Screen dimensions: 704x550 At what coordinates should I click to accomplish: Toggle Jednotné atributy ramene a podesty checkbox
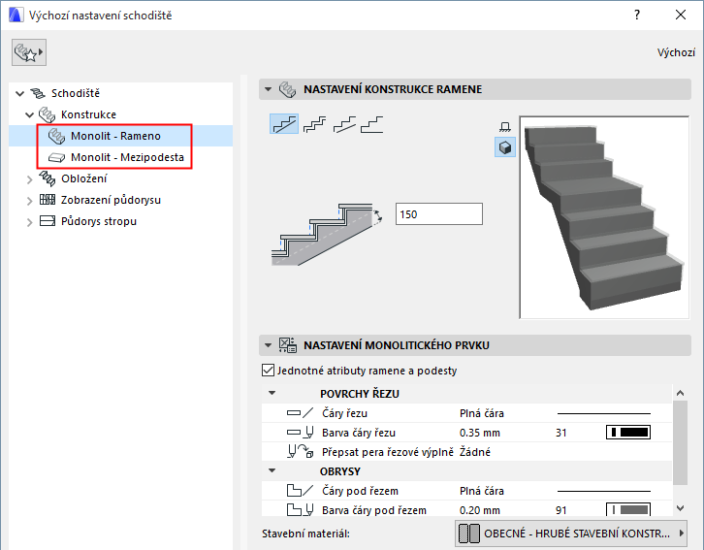[x=268, y=371]
